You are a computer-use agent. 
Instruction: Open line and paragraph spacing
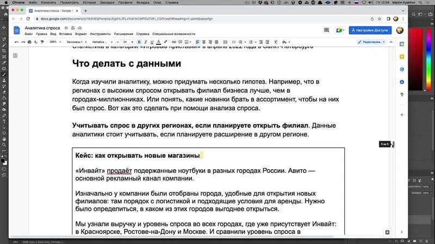tap(225, 42)
